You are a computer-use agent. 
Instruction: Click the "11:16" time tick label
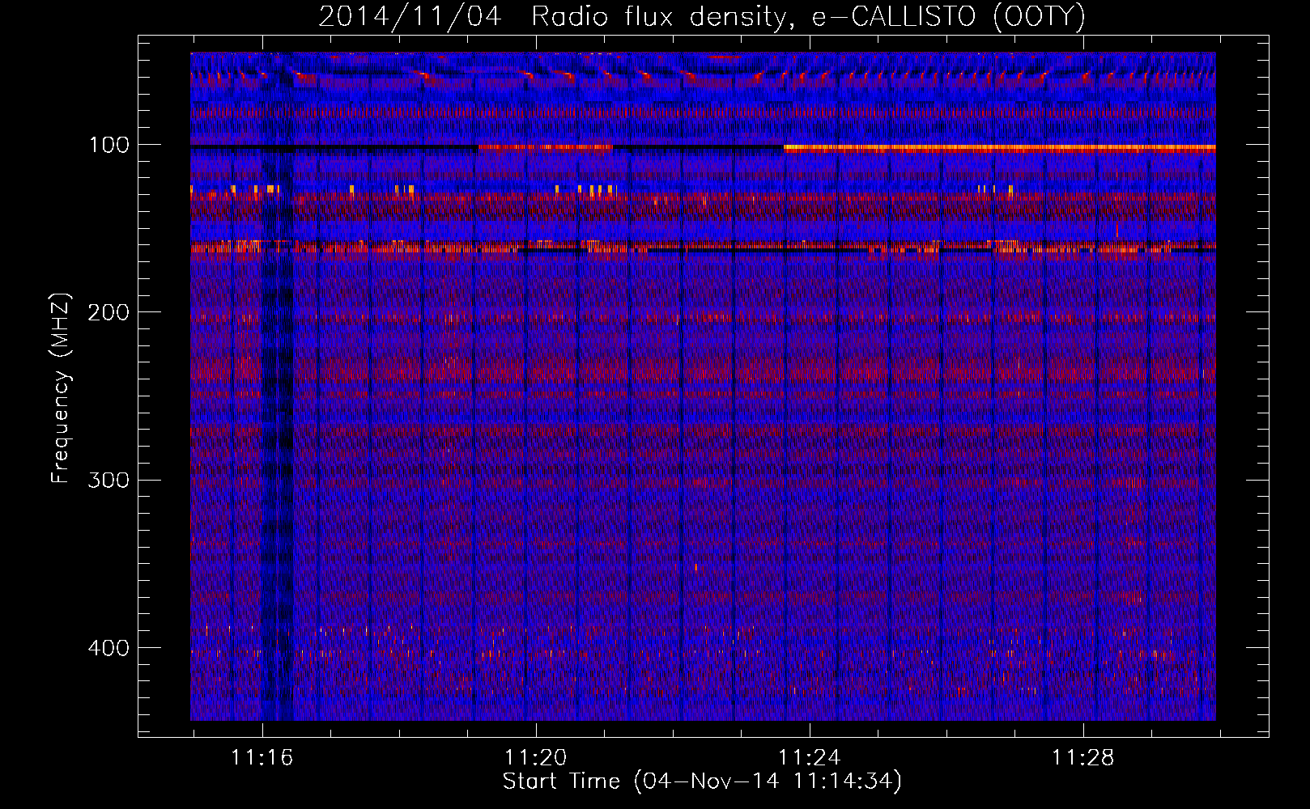coord(262,758)
